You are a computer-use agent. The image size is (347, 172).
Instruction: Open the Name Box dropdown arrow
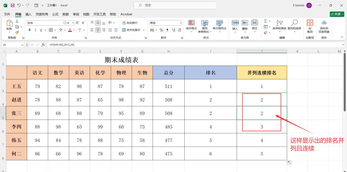point(23,45)
